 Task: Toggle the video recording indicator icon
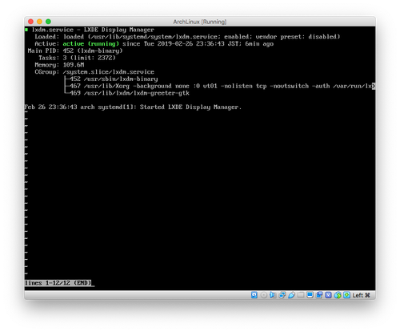[x=319, y=295]
